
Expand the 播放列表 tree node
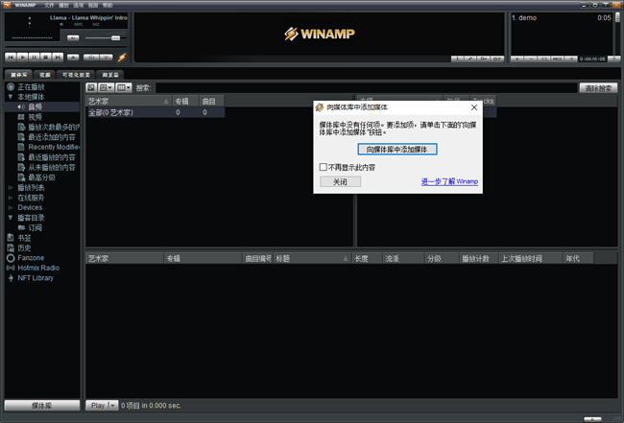(x=11, y=187)
